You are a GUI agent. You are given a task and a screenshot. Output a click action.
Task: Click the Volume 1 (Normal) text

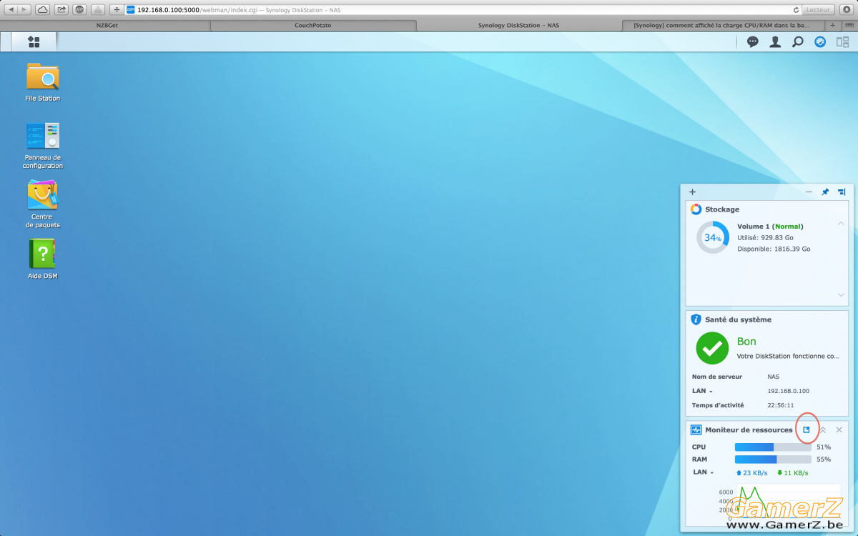tap(770, 227)
